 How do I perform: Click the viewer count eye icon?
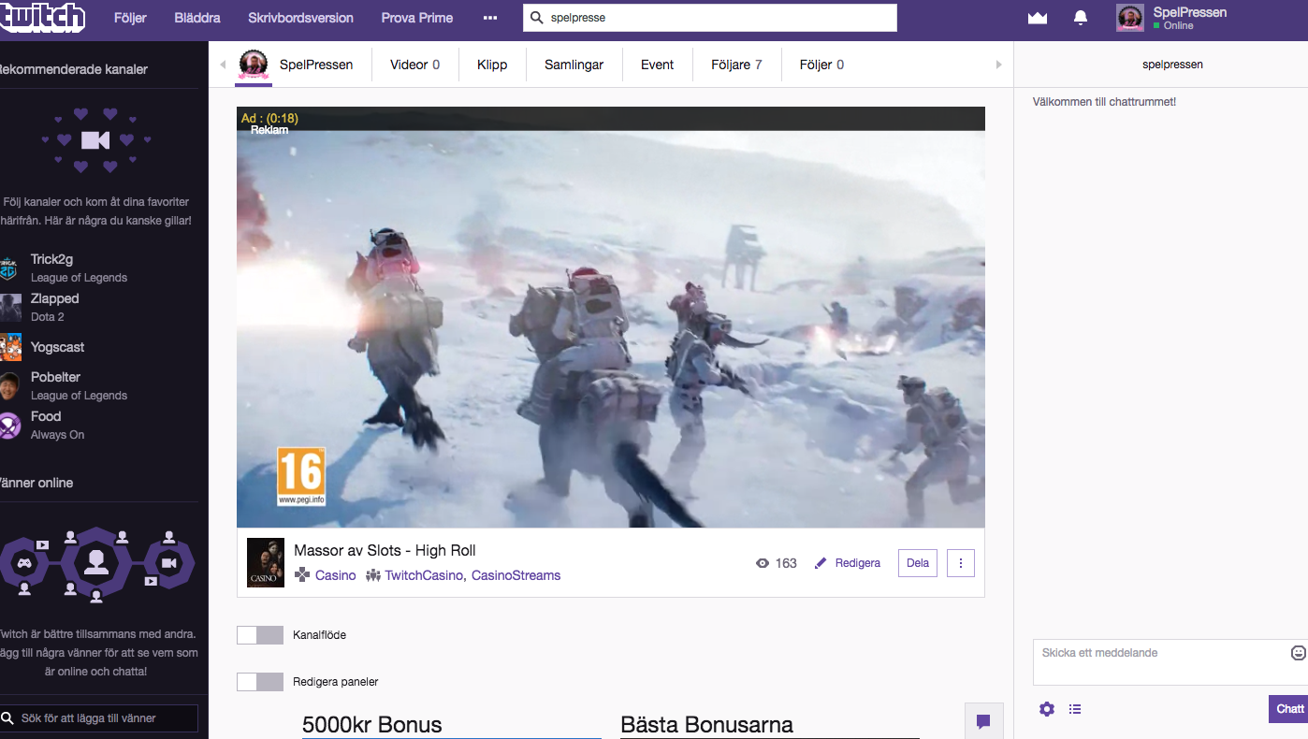[763, 563]
